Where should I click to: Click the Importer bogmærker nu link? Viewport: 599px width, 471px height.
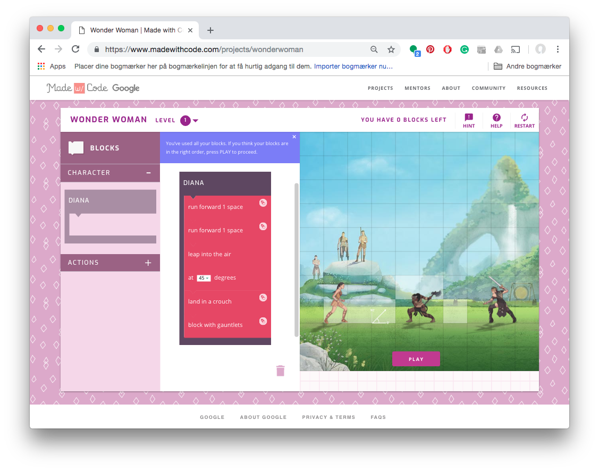pos(353,66)
